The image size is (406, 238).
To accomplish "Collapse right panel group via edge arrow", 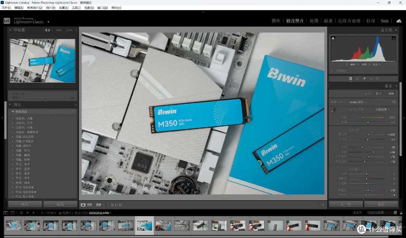I will pos(404,118).
